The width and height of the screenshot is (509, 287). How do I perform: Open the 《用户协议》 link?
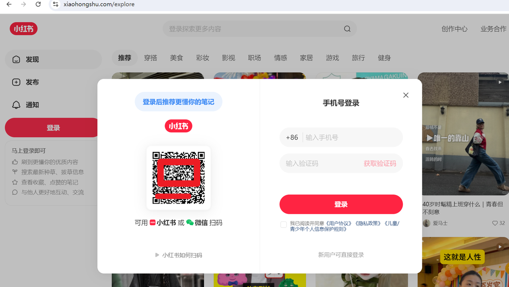tap(339, 223)
